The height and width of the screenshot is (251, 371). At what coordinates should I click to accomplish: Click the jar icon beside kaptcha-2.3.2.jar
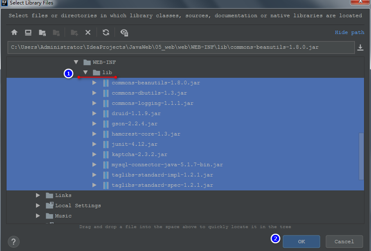coord(106,154)
